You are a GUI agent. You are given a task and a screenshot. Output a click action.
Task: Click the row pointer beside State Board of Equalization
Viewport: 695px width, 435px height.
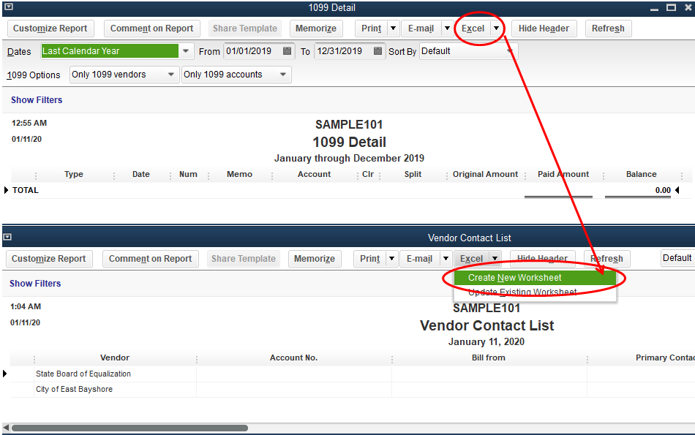pos(5,374)
